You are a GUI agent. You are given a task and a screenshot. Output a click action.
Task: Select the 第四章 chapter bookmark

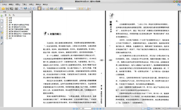pos(18,32)
